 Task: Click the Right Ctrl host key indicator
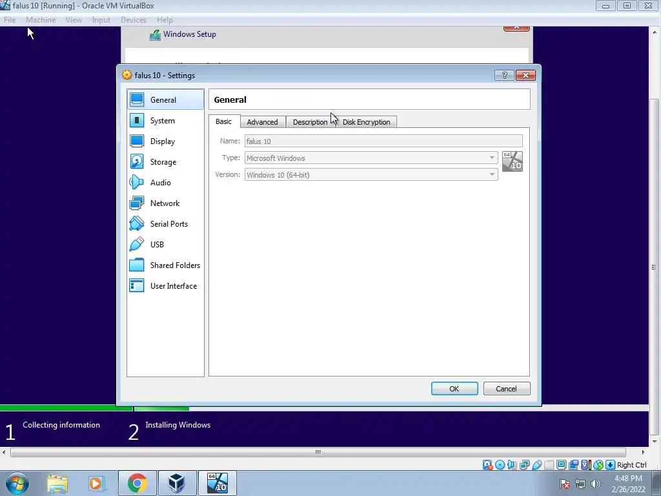click(x=631, y=465)
